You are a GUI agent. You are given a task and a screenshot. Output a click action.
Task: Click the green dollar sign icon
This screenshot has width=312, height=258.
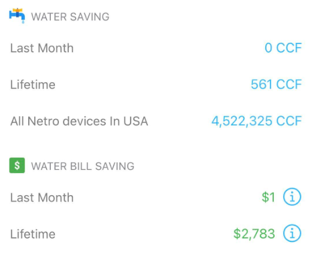[17, 165]
